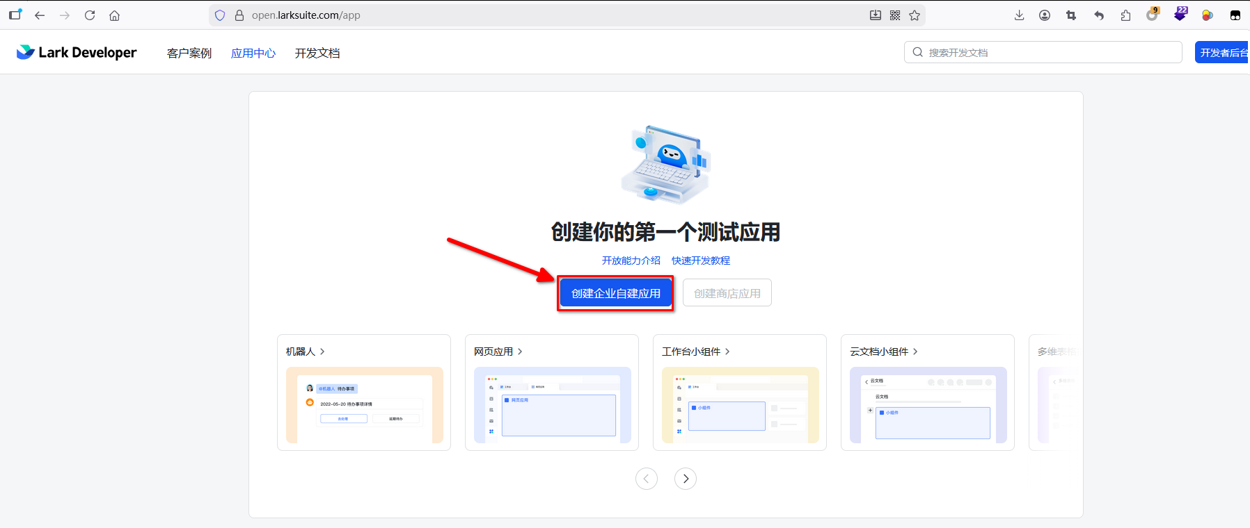This screenshot has width=1250, height=528.
Task: Click the 搜索开发文档 search field
Action: [1051, 53]
